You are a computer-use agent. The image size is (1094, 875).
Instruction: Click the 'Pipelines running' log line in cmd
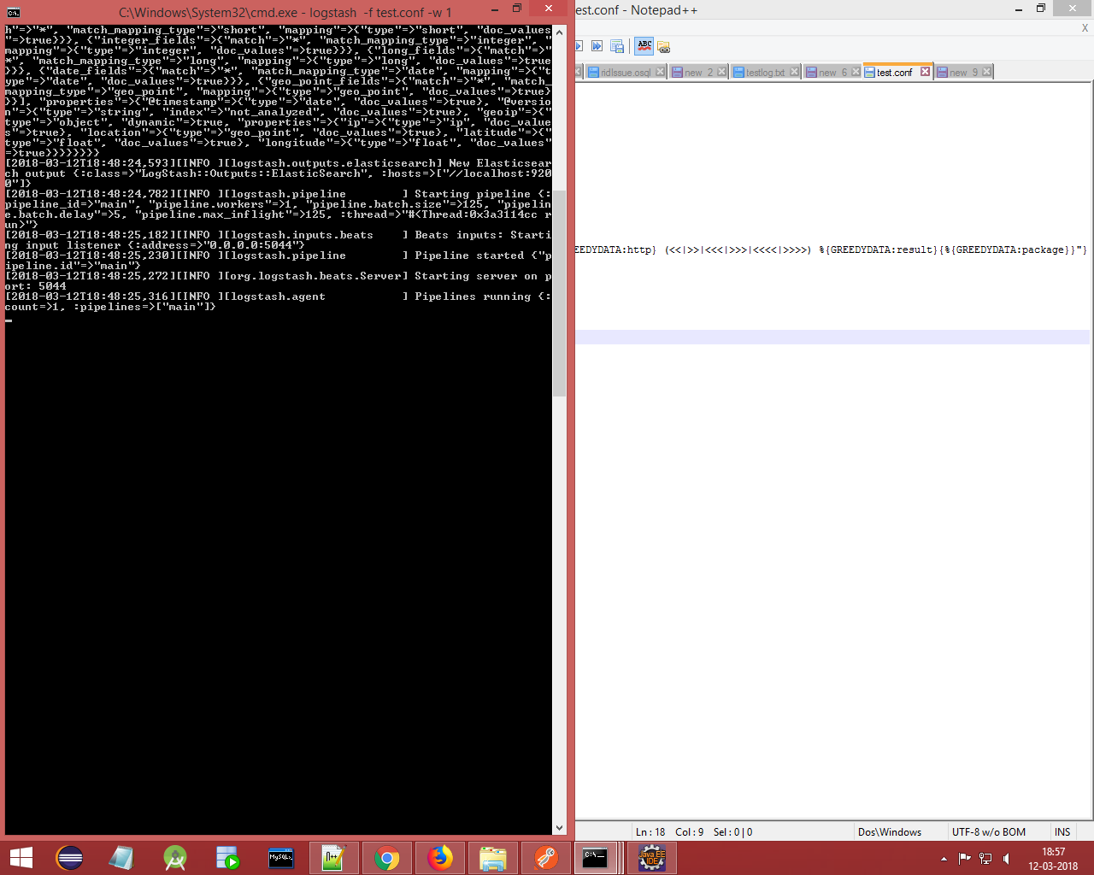point(279,302)
